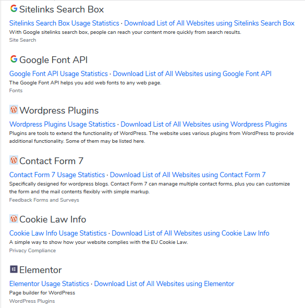
Task: Open Sitelinks Search Box Usage Statistics
Action: pos(64,23)
